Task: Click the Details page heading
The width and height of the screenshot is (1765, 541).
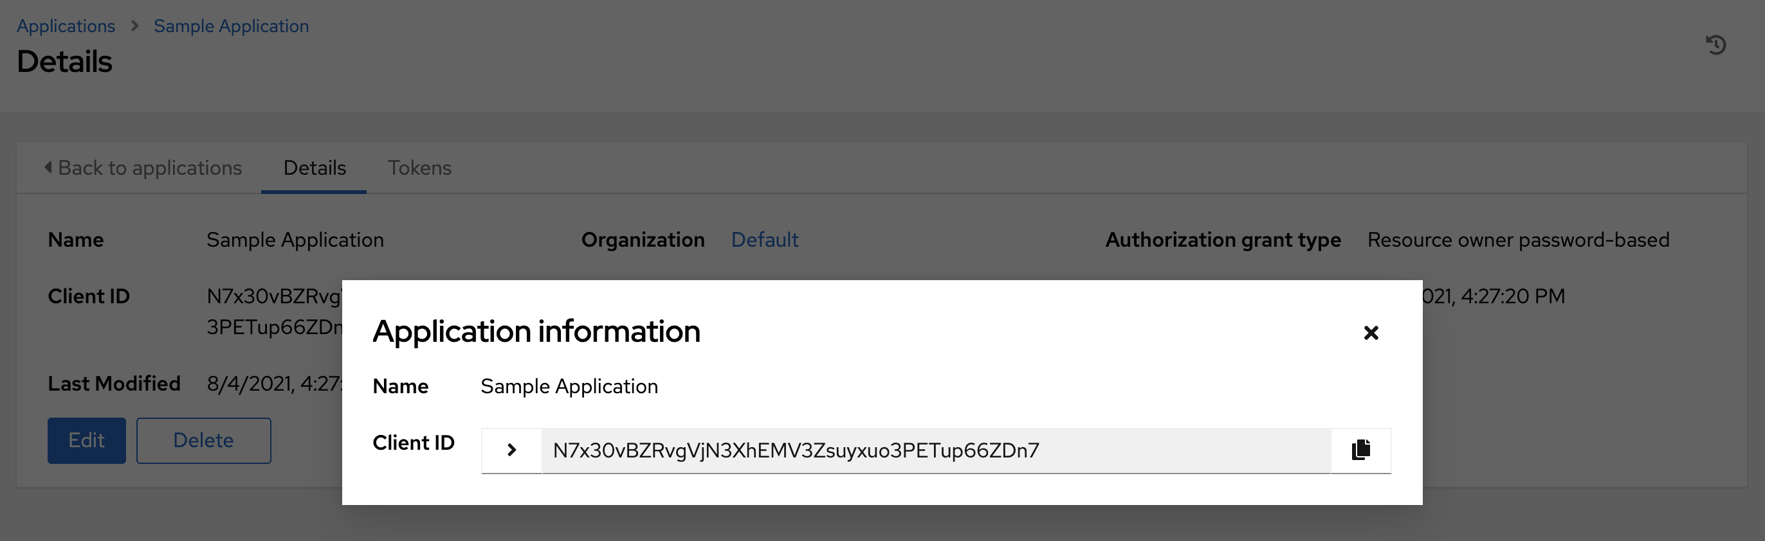Action: 64,62
